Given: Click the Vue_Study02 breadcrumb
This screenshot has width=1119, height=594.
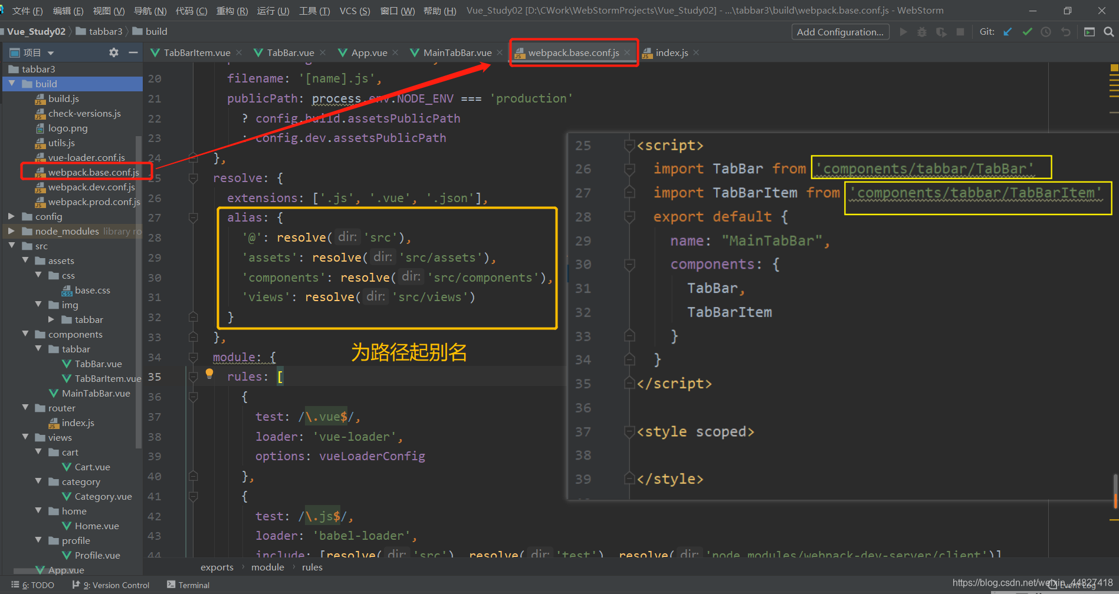Looking at the screenshot, I should [36, 31].
